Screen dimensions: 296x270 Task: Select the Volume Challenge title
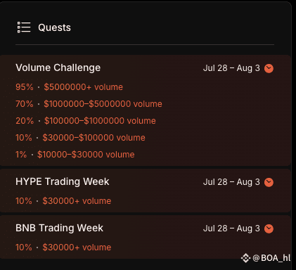click(x=58, y=68)
